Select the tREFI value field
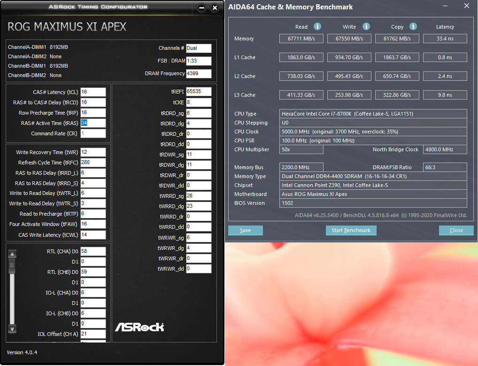The height and width of the screenshot is (366, 478). point(199,92)
